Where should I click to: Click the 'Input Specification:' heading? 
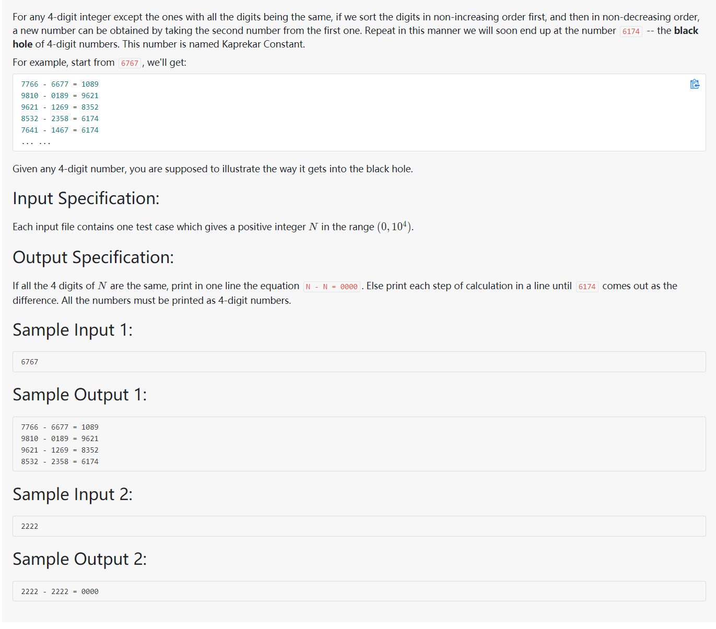click(86, 198)
